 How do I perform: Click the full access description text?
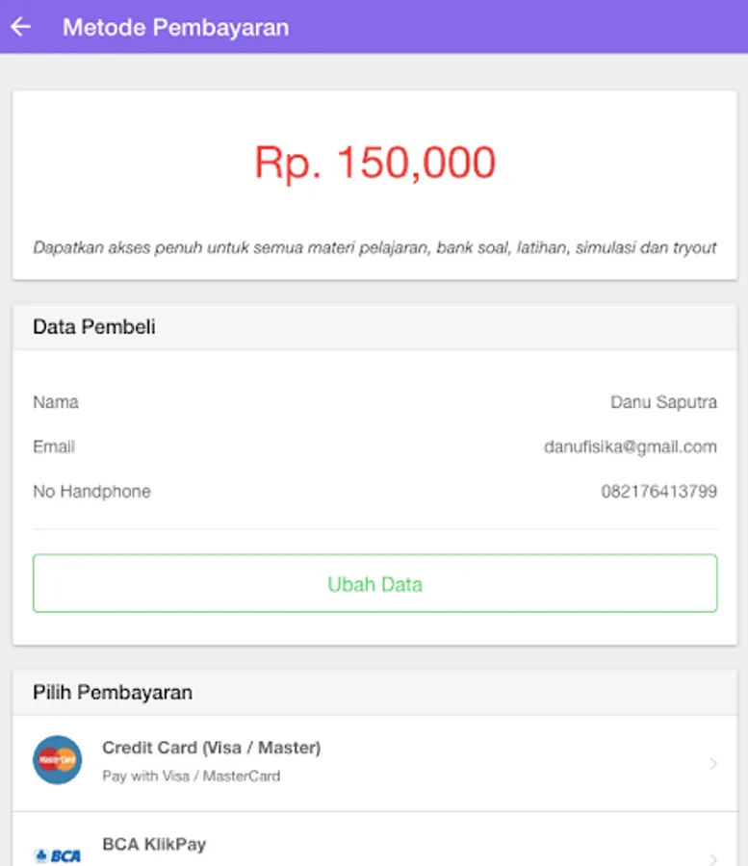point(374,247)
